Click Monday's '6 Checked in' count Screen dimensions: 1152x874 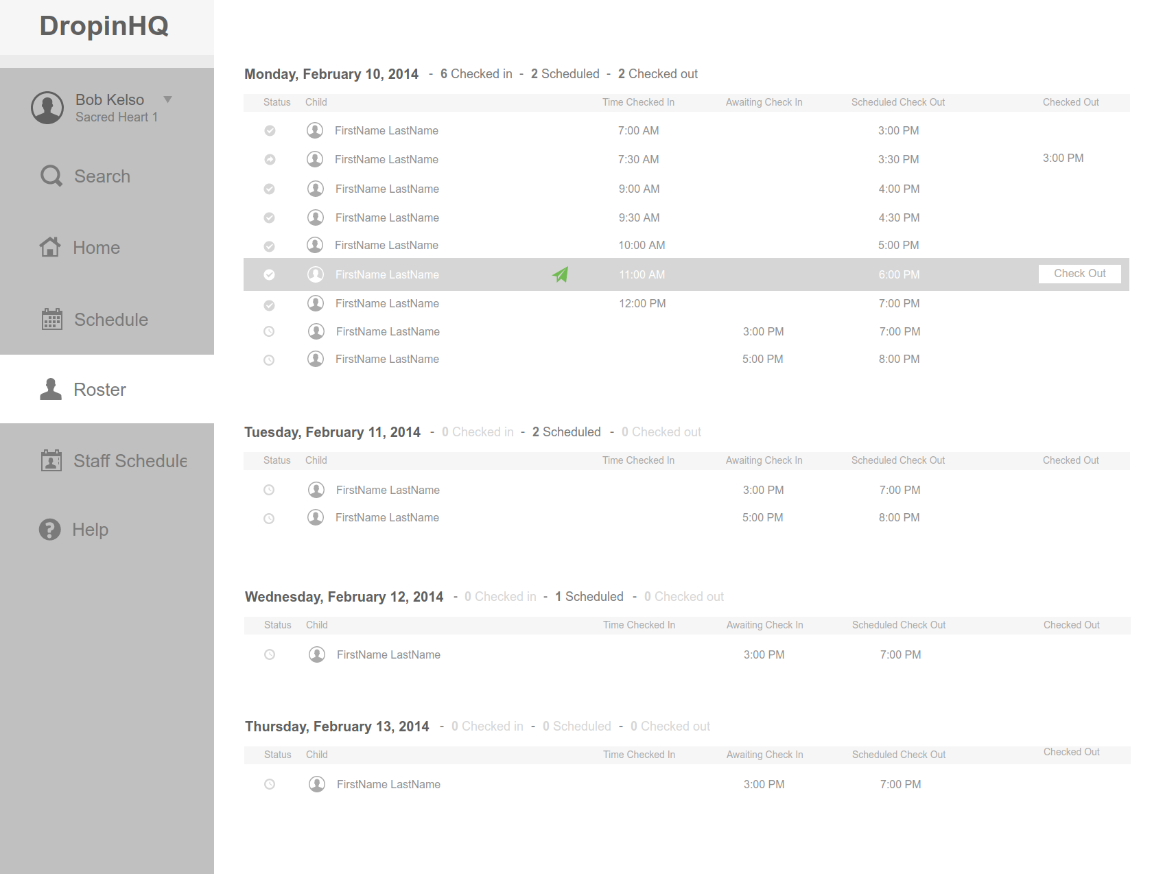click(476, 74)
